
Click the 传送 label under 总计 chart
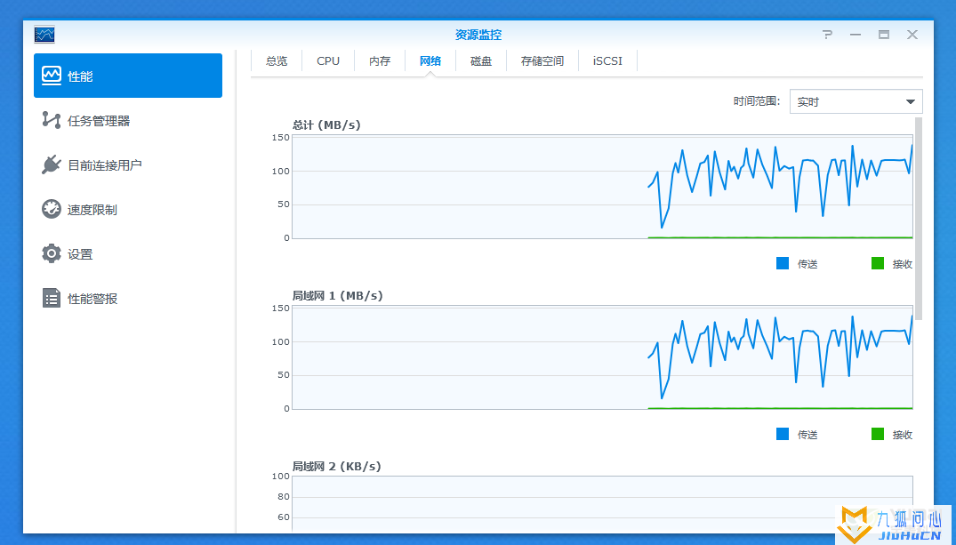pos(807,264)
